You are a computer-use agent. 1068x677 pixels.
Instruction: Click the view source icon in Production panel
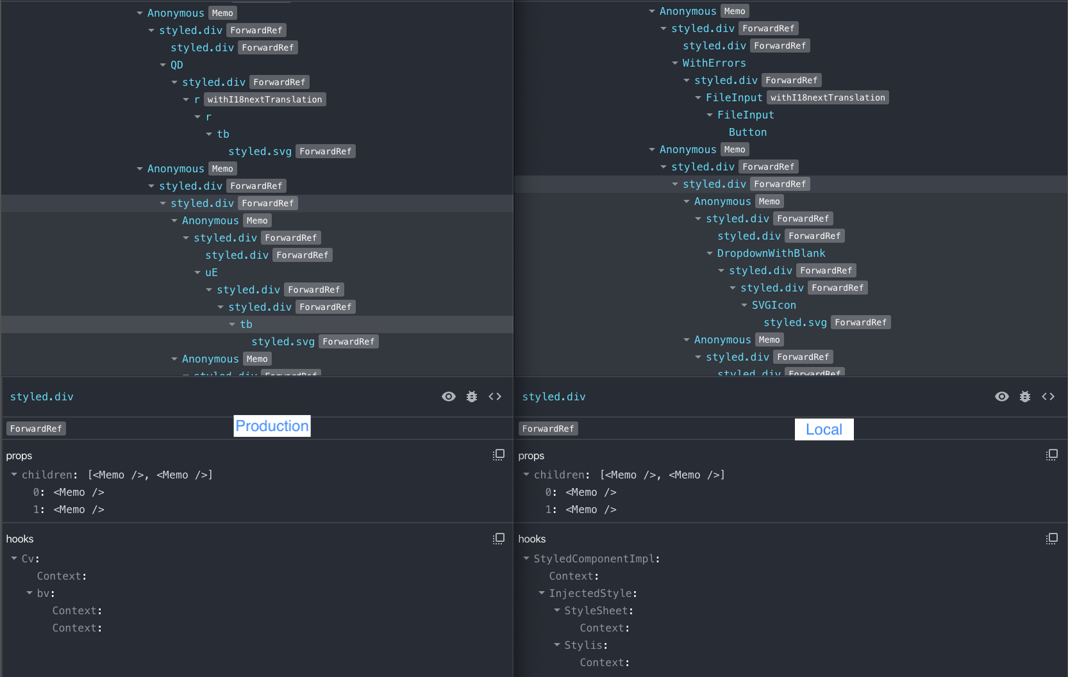[495, 396]
